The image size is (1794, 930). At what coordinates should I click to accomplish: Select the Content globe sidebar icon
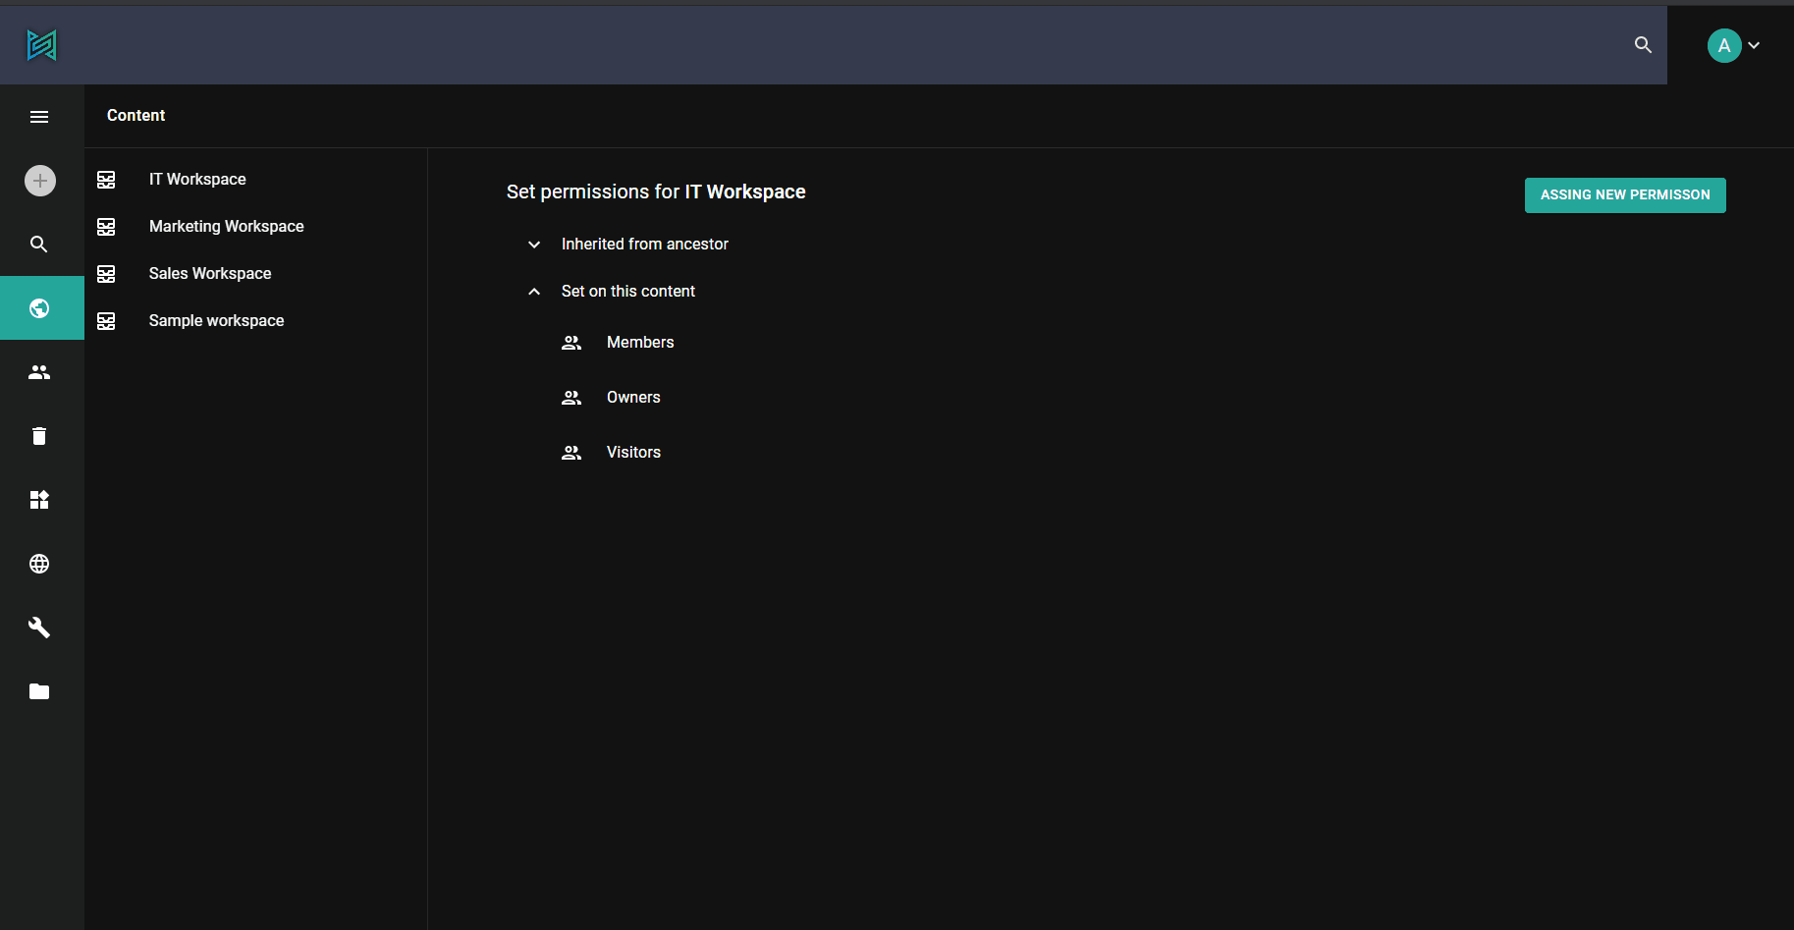coord(41,308)
